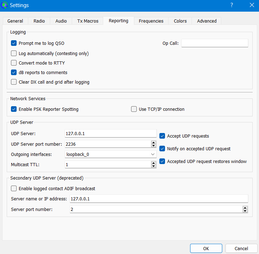Uncheck Prompt me to log QSO
The width and height of the screenshot is (259, 254).
pyautogui.click(x=14, y=43)
